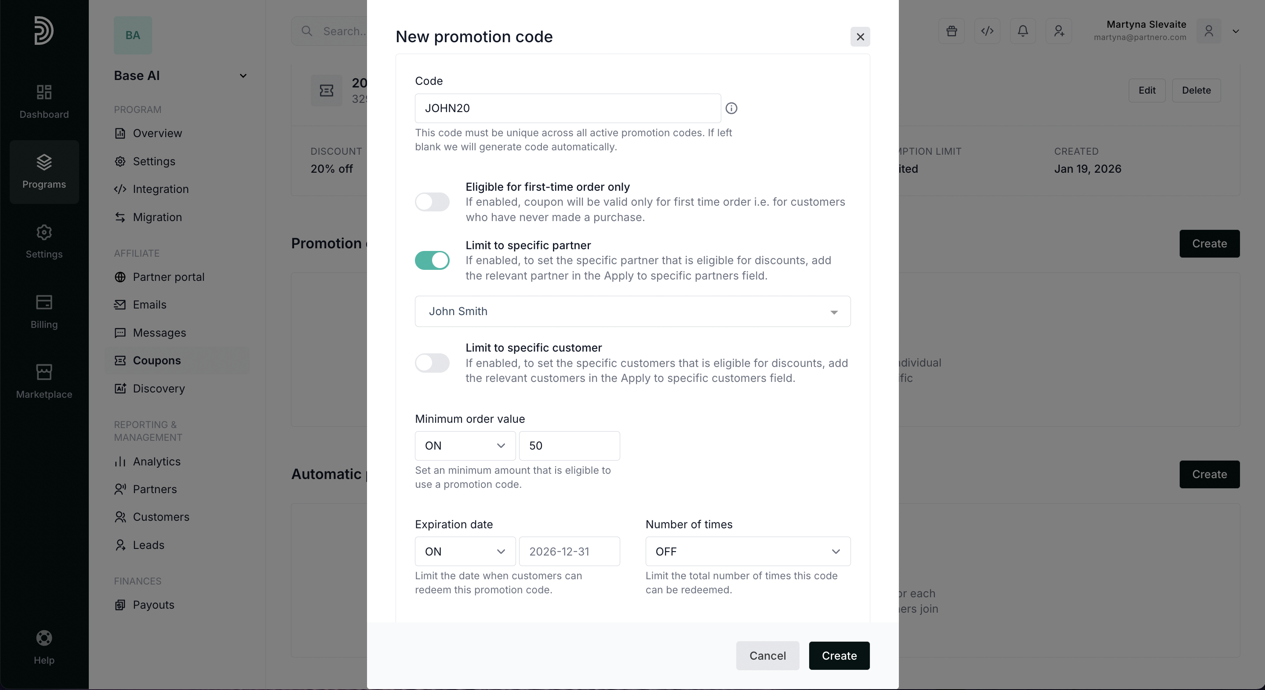Click the gift icon in top bar
The width and height of the screenshot is (1265, 690).
(x=951, y=32)
